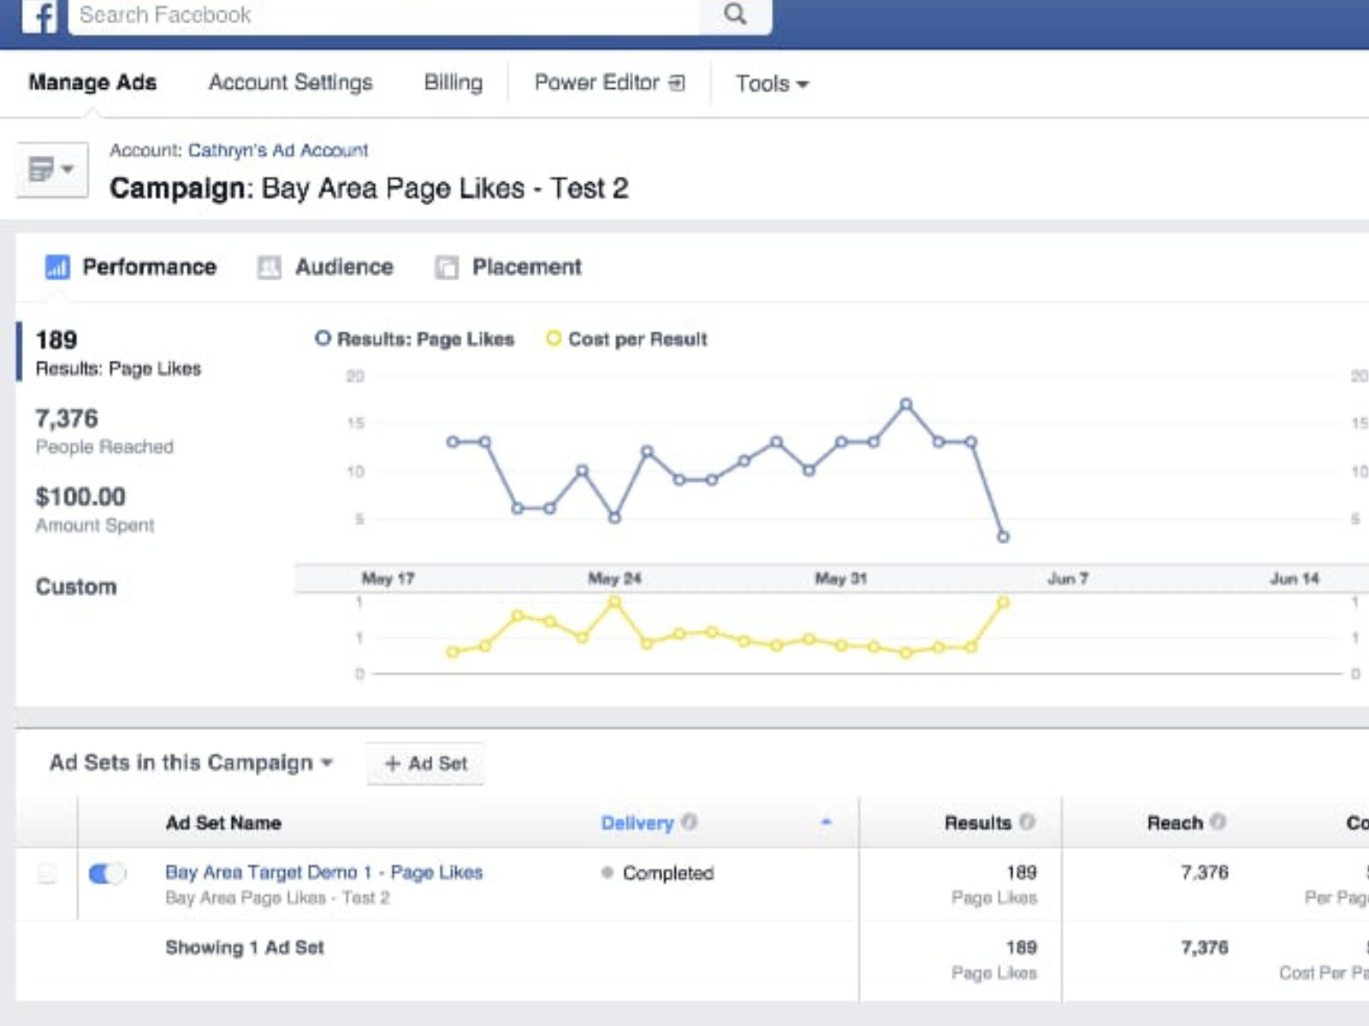Click the Results info icon
The width and height of the screenshot is (1369, 1026).
(x=1027, y=822)
